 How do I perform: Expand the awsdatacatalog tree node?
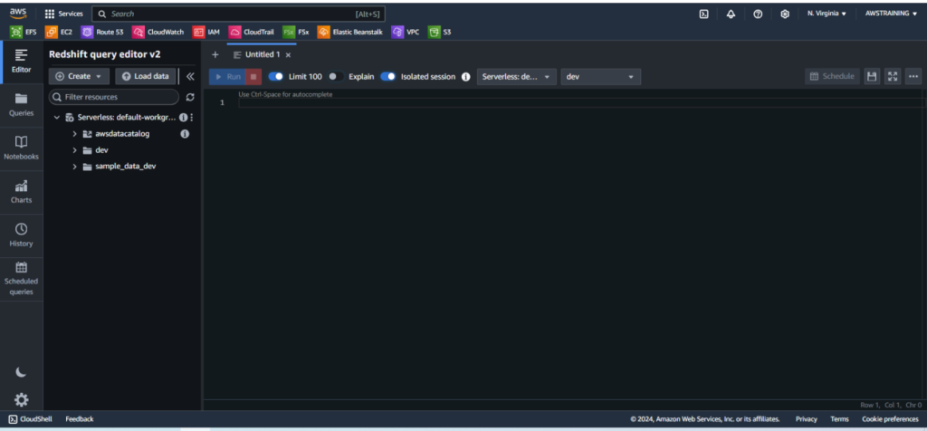(75, 134)
